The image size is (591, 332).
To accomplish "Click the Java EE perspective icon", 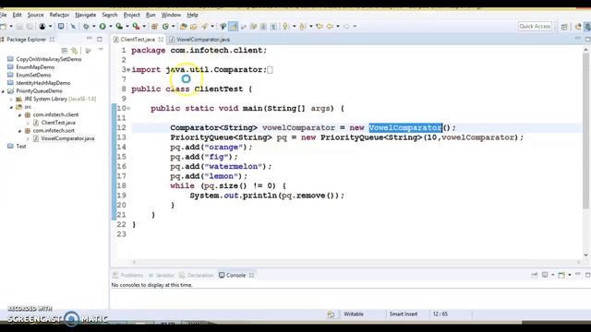I will coord(578,27).
